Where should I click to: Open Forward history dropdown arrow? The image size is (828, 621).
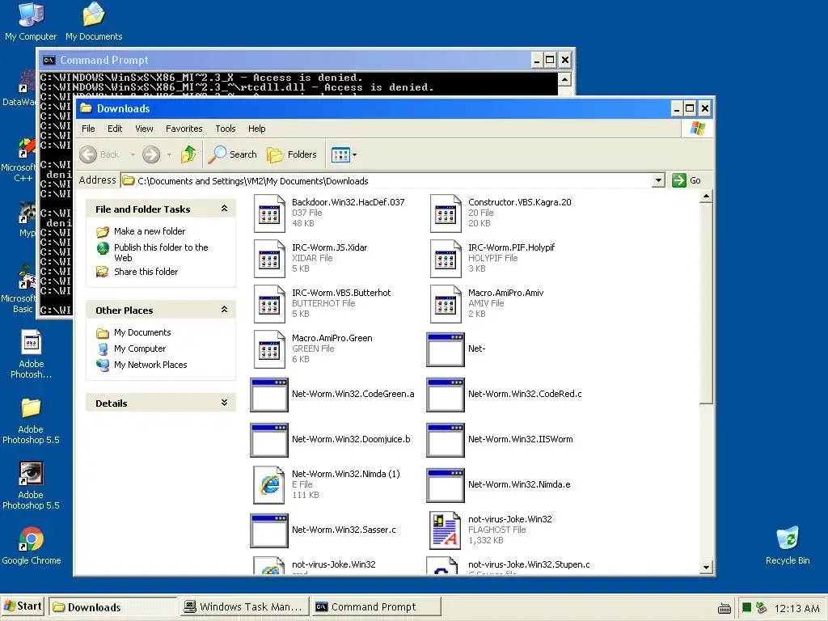(x=169, y=154)
